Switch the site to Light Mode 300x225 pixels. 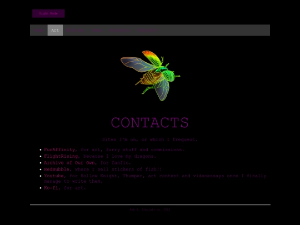point(48,13)
